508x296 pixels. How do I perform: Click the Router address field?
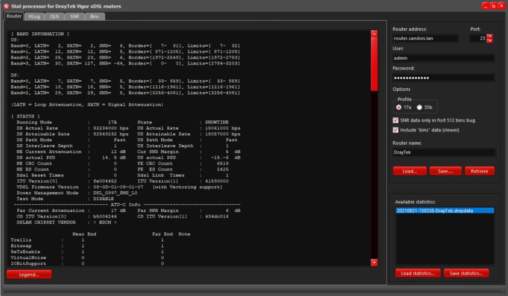click(x=425, y=38)
